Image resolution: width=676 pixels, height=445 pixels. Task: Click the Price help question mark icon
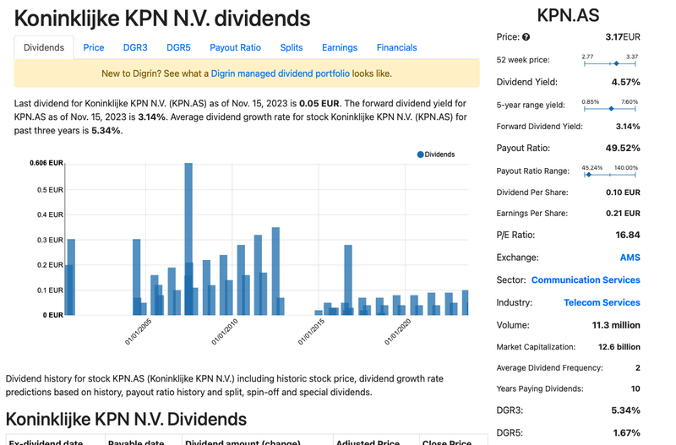click(526, 37)
